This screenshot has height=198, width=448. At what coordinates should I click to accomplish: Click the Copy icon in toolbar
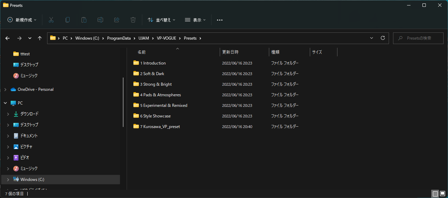68,20
